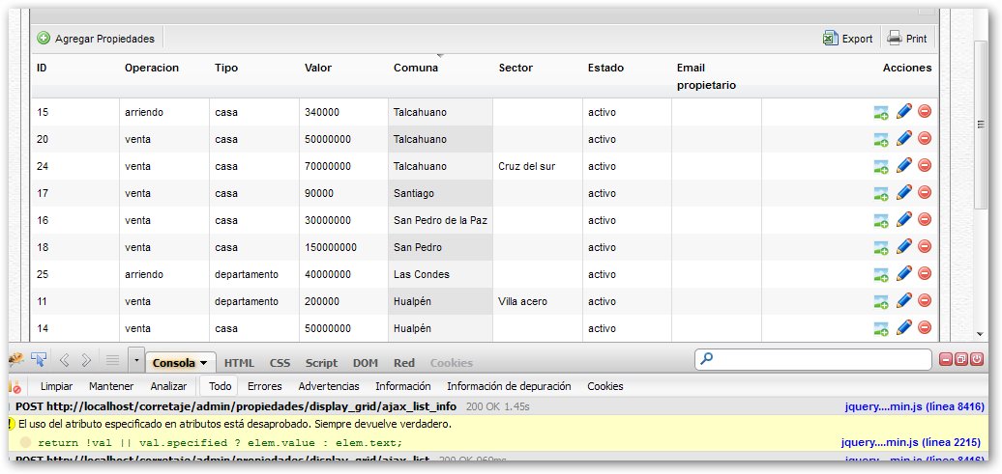
Task: Remove property 25 Las Condes row
Action: point(925,273)
